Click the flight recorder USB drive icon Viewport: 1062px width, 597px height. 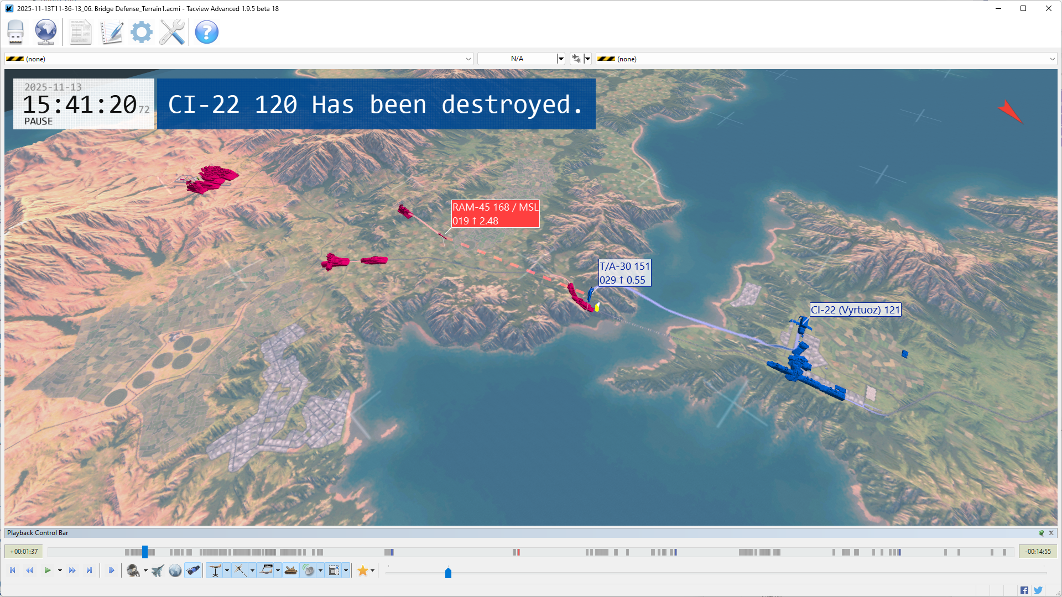(15, 32)
